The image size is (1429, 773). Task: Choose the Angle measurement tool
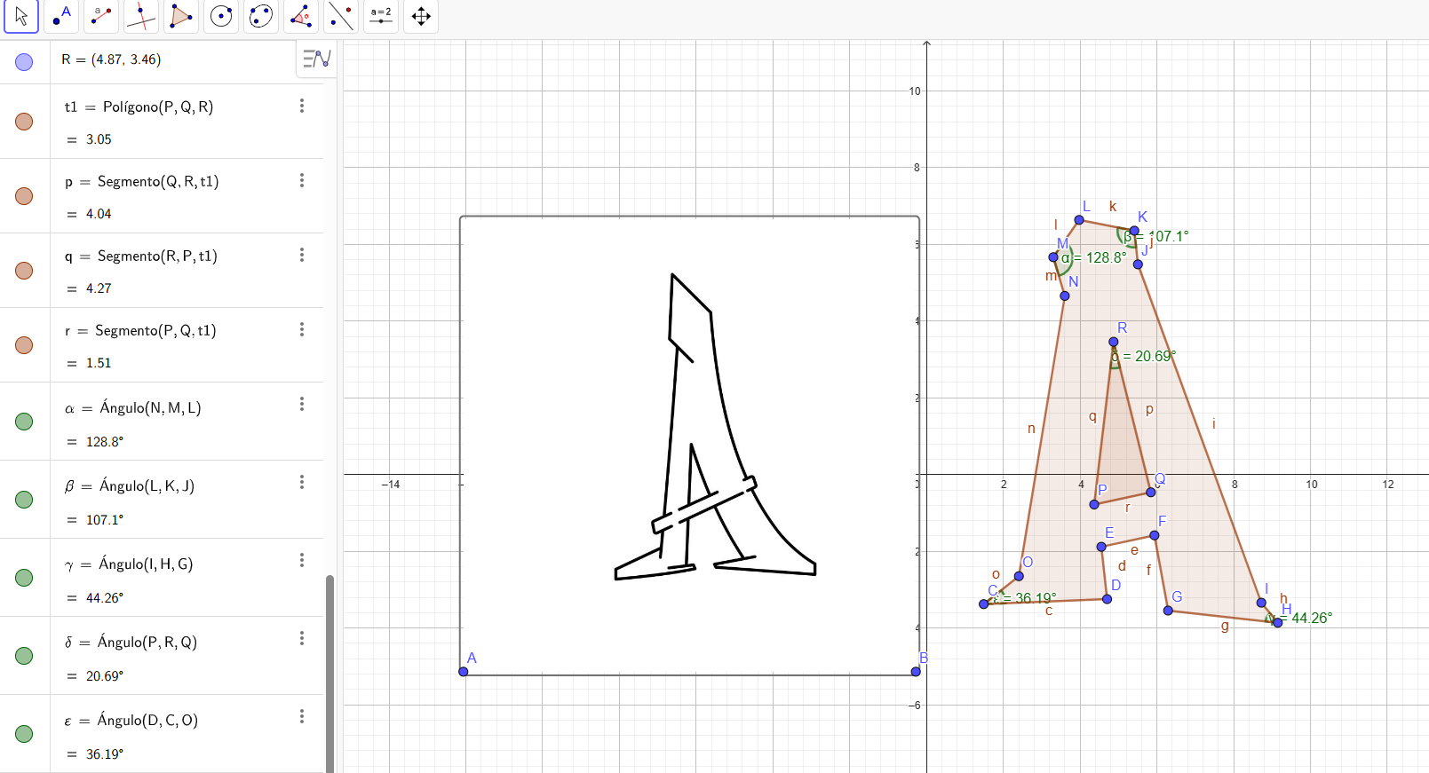[x=301, y=16]
